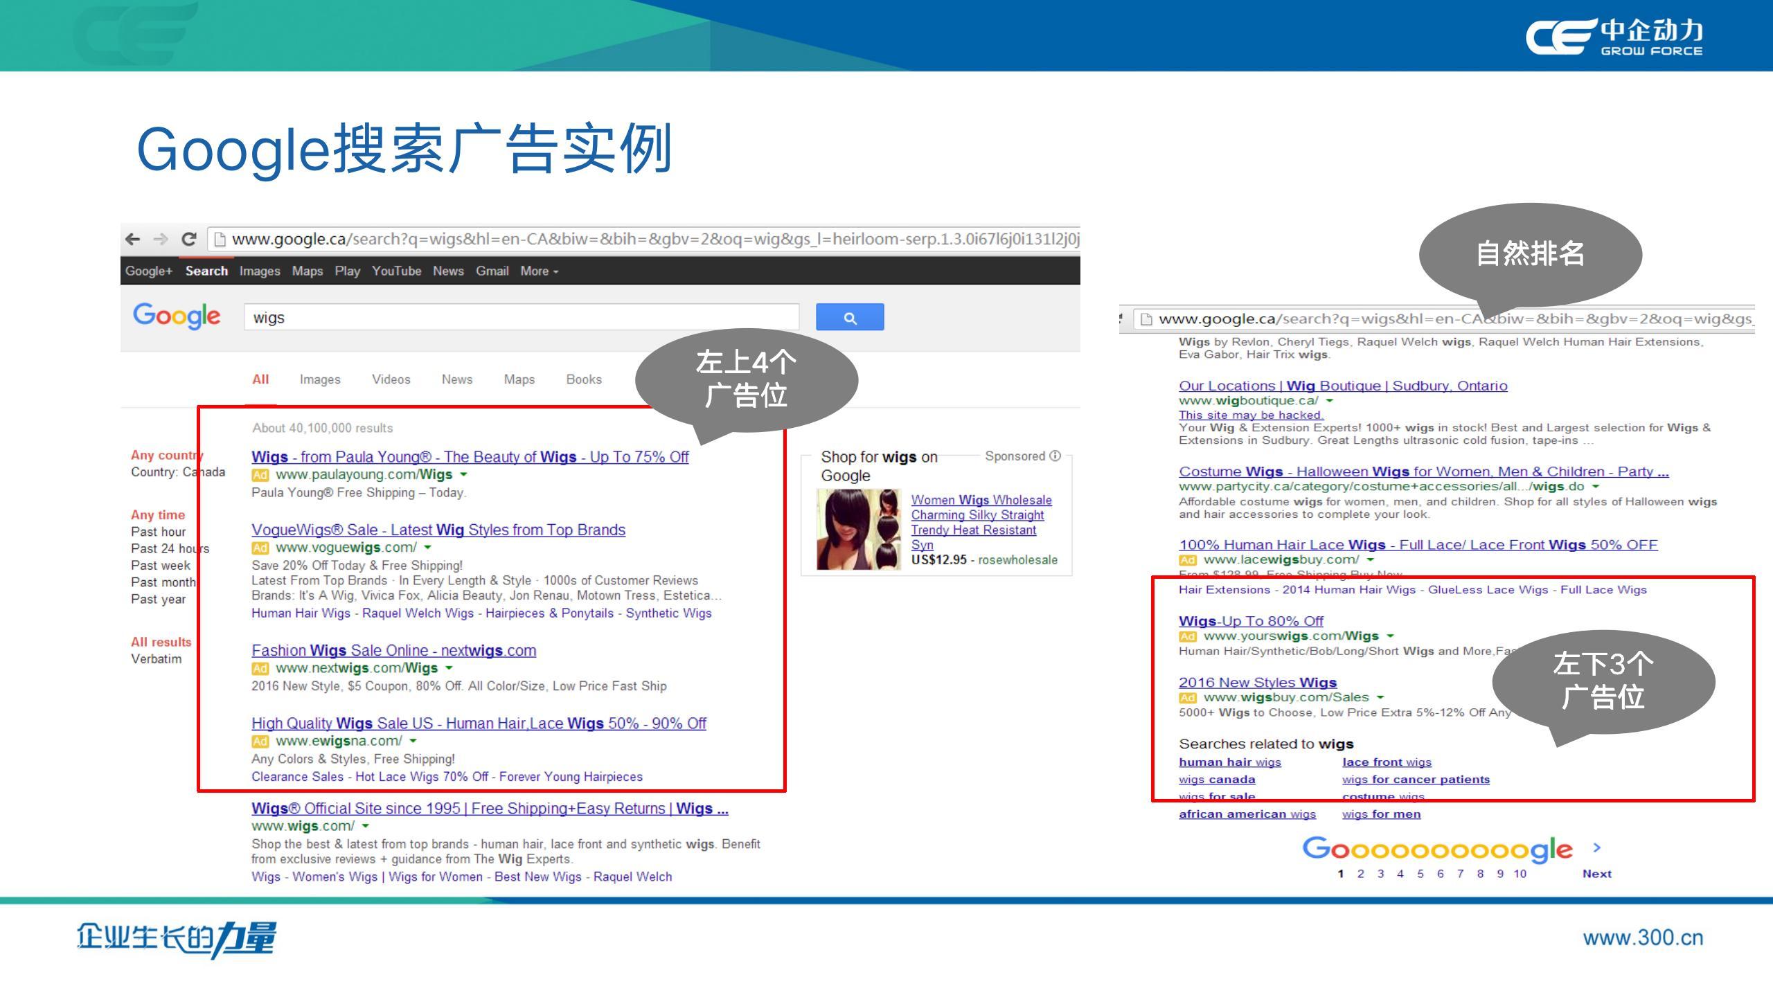Select Images in the black navigation bar
This screenshot has height=997, width=1773.
(260, 271)
